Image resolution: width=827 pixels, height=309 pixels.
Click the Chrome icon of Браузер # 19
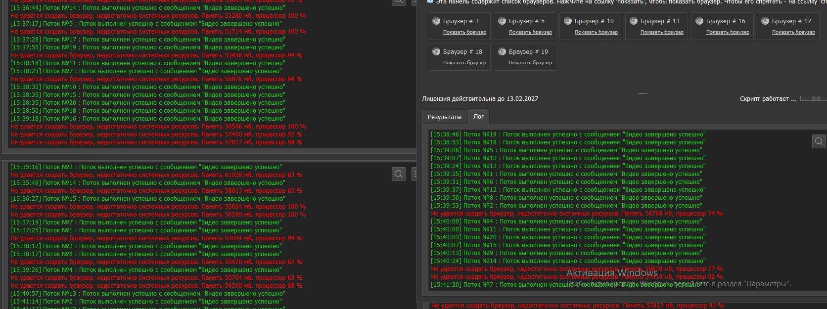tap(502, 52)
